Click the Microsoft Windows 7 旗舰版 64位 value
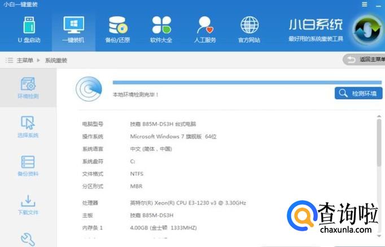The width and height of the screenshot is (385, 247). pyautogui.click(x=173, y=136)
